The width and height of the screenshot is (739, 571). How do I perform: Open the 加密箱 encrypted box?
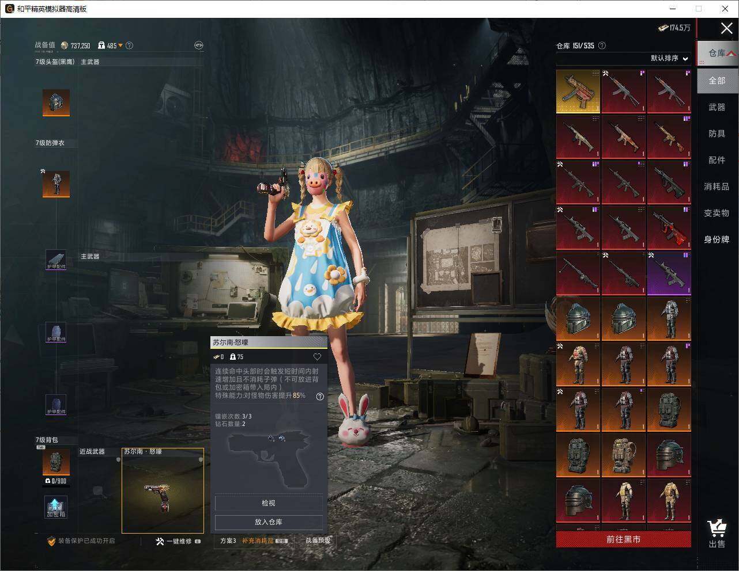point(56,507)
